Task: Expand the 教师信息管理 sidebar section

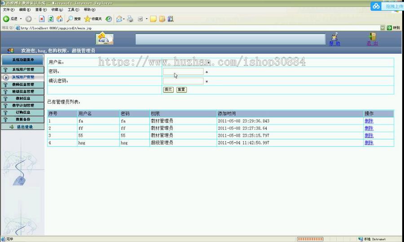Action: pyautogui.click(x=23, y=84)
